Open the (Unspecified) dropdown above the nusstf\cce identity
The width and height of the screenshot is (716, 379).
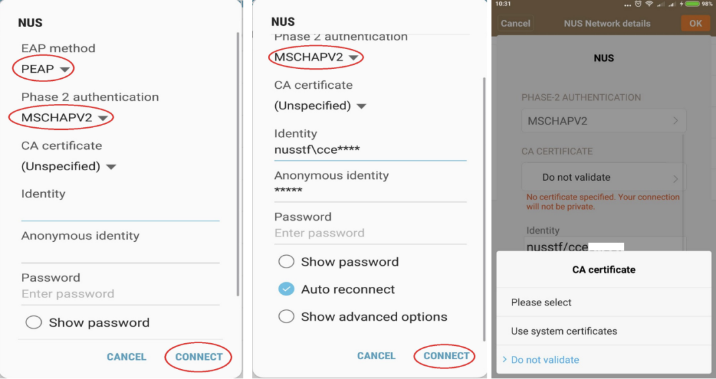coord(320,106)
